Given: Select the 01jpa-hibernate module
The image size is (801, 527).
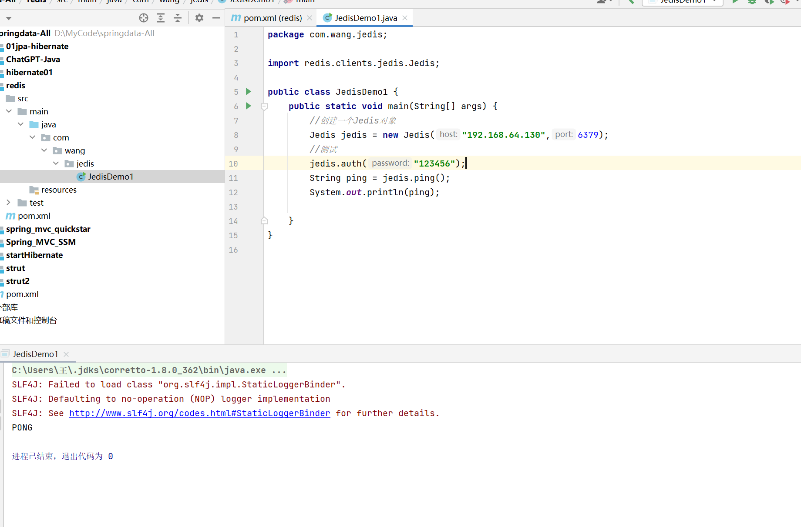Looking at the screenshot, I should (x=37, y=46).
